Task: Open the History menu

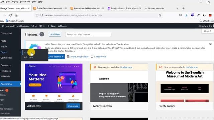Action: pos(15,2)
